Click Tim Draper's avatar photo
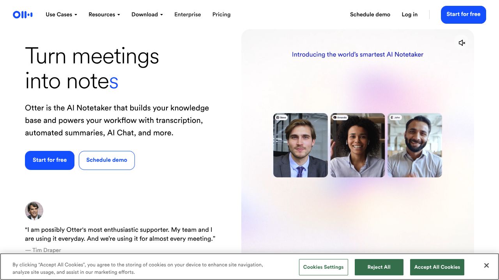 pos(34,211)
